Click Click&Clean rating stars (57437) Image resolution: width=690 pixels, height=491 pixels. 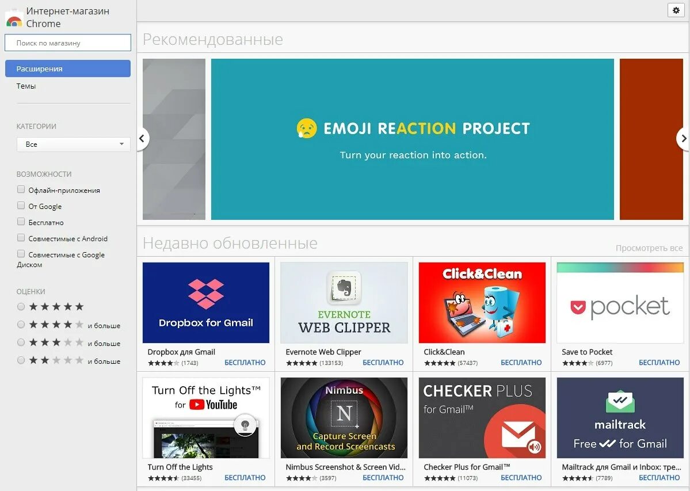click(440, 363)
